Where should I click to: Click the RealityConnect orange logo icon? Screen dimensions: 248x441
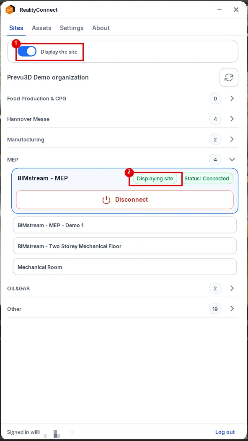(x=10, y=10)
